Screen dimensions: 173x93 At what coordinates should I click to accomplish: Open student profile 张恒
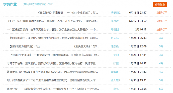pos(116,64)
